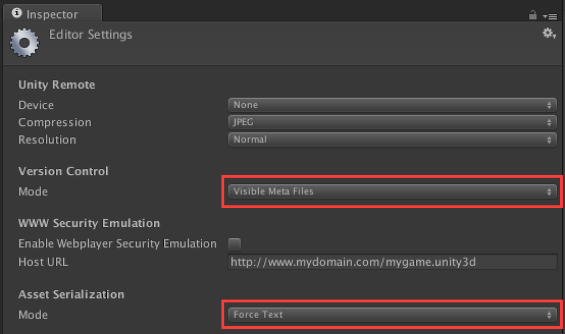Open the Visible Meta Files mode dropdown
565x334 pixels.
(390, 191)
